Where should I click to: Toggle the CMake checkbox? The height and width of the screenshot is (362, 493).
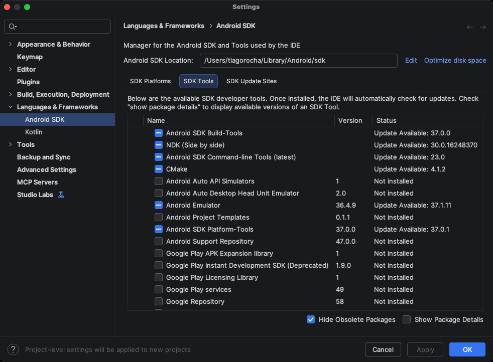click(x=159, y=169)
